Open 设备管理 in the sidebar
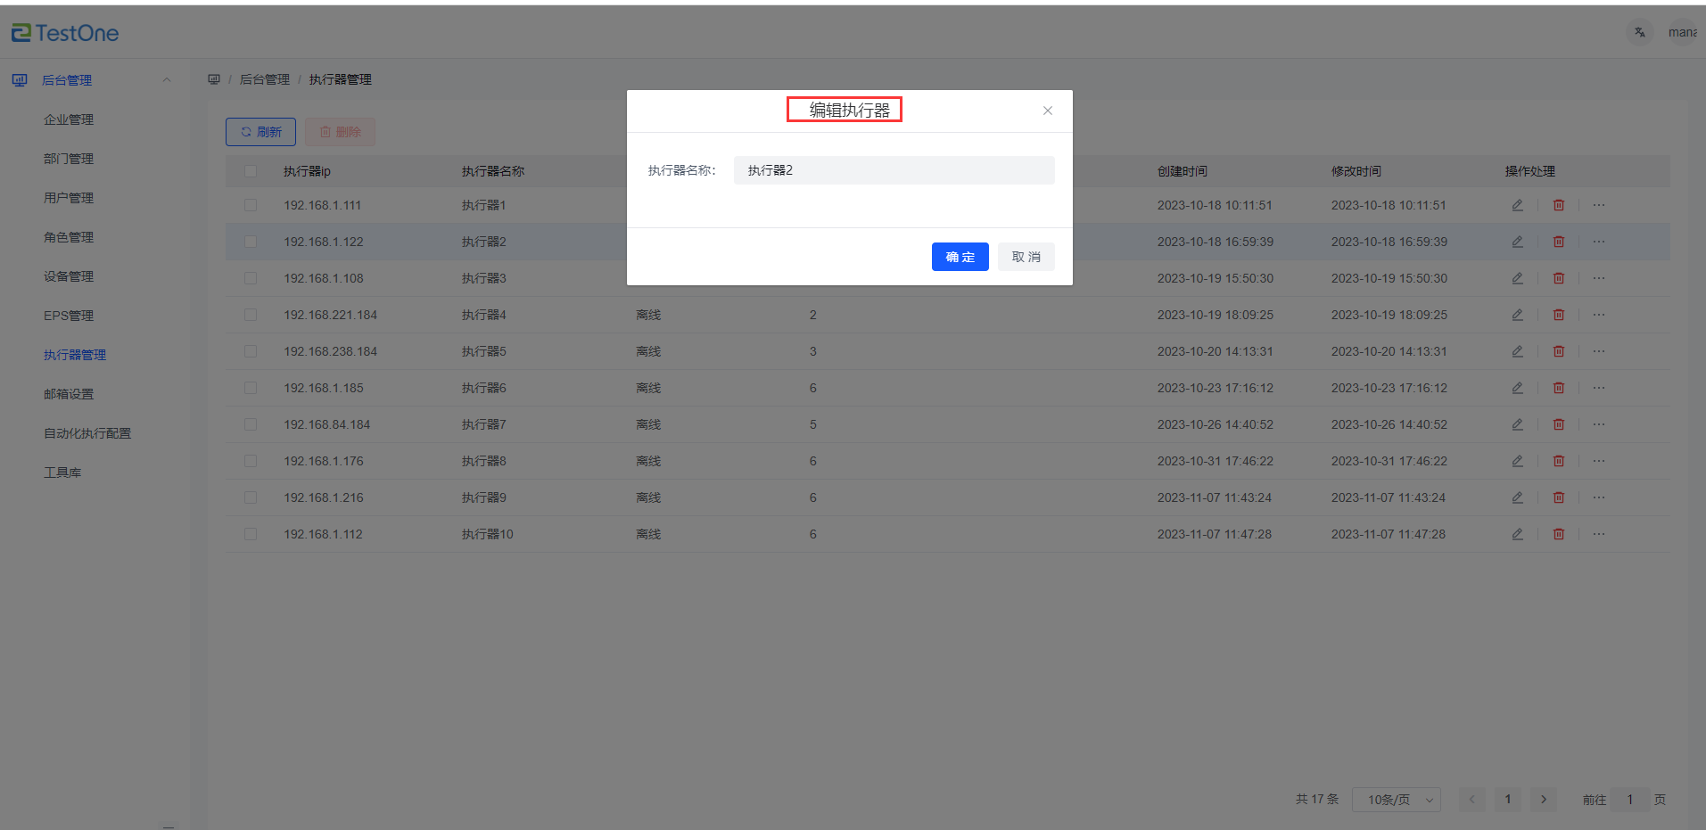The image size is (1706, 830). click(x=69, y=276)
